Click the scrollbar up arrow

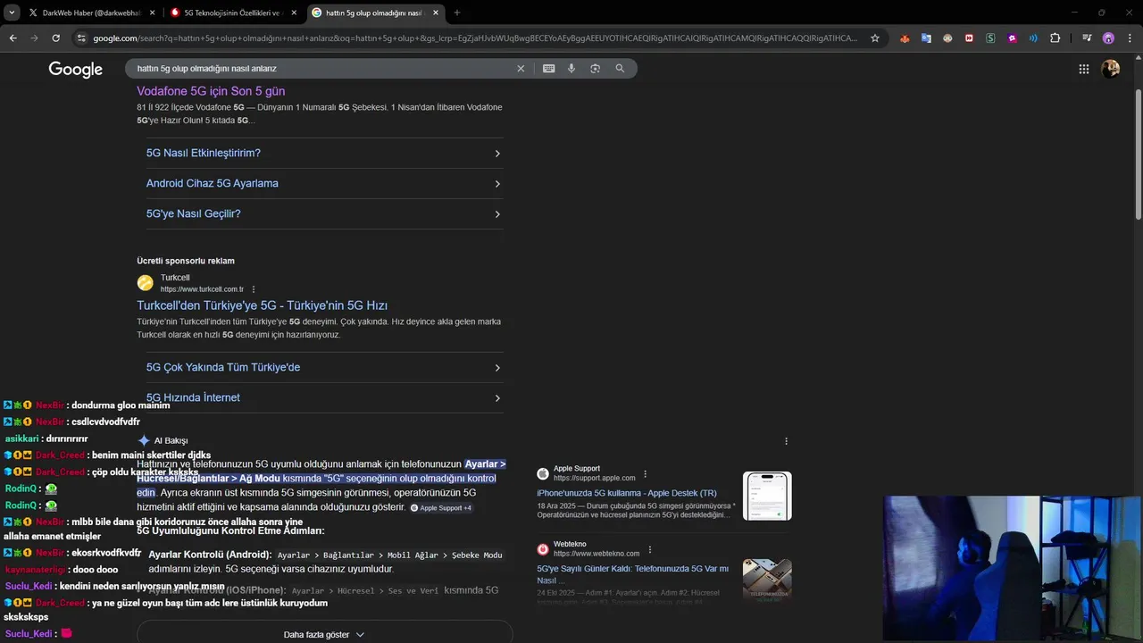click(1138, 59)
